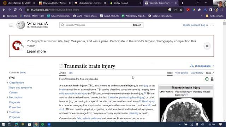The width and height of the screenshot is (226, 127).
Task: Click the red puzzle competition logo
Action: (18, 46)
